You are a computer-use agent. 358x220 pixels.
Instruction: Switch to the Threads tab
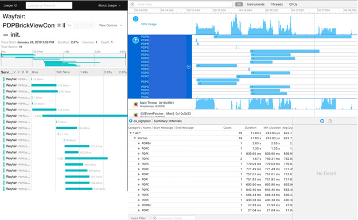(277, 5)
